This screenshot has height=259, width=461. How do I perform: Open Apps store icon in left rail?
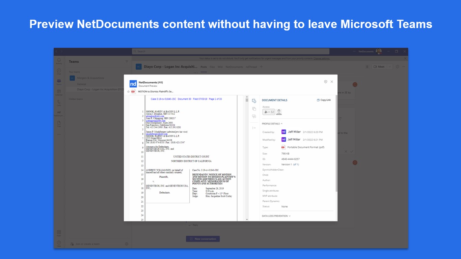click(x=59, y=233)
